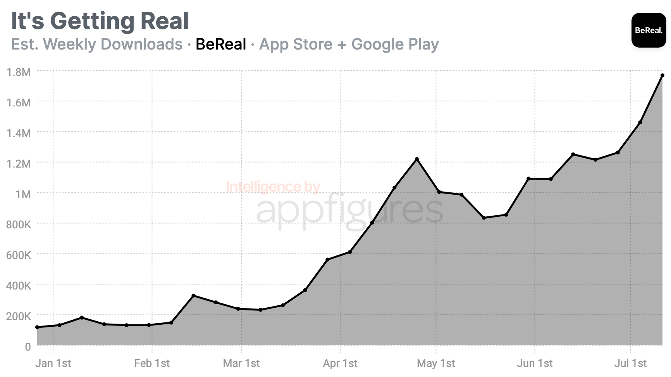
Task: Click the first data point on the line
Action: [x=37, y=327]
